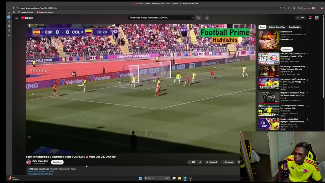
Task: Open options for Luis Díaz partido video
Action: [307, 106]
